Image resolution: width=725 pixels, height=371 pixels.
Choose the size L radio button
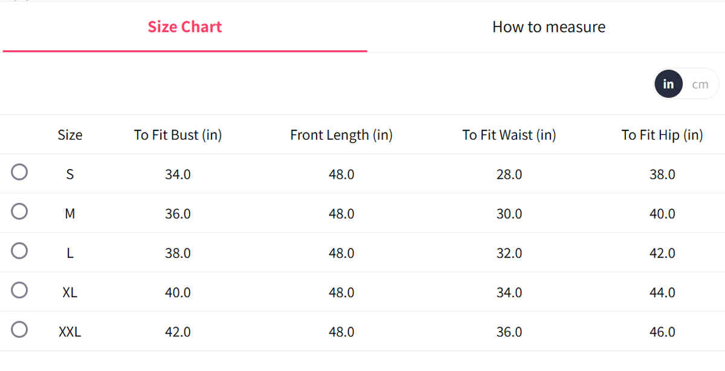[19, 251]
